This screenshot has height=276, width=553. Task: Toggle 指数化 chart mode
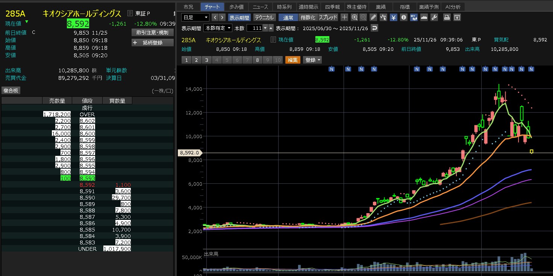click(308, 17)
